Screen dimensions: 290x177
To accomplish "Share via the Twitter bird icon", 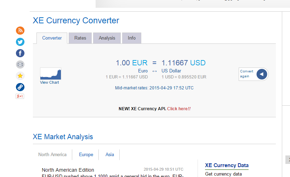I will tap(20, 42).
